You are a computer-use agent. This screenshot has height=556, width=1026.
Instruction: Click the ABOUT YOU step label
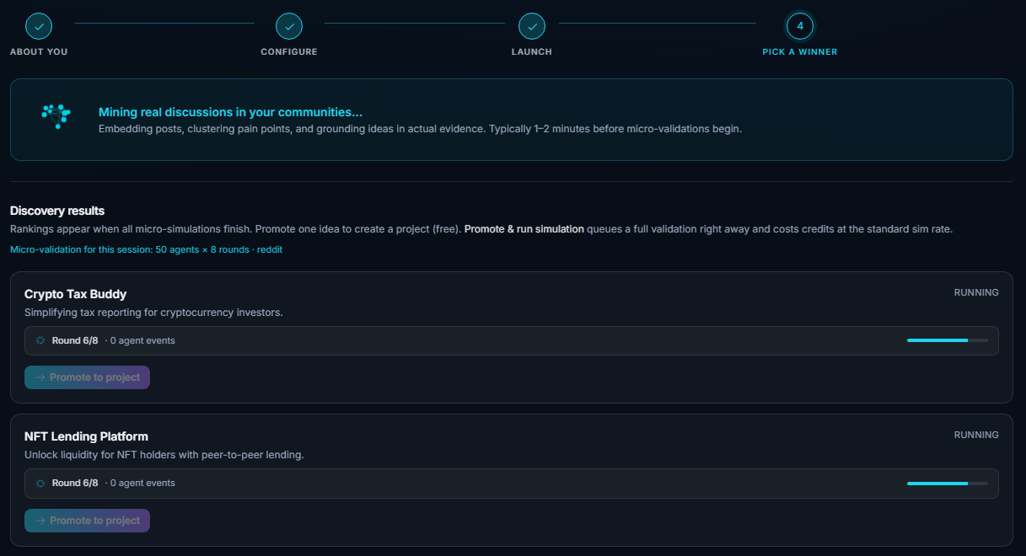pos(39,52)
